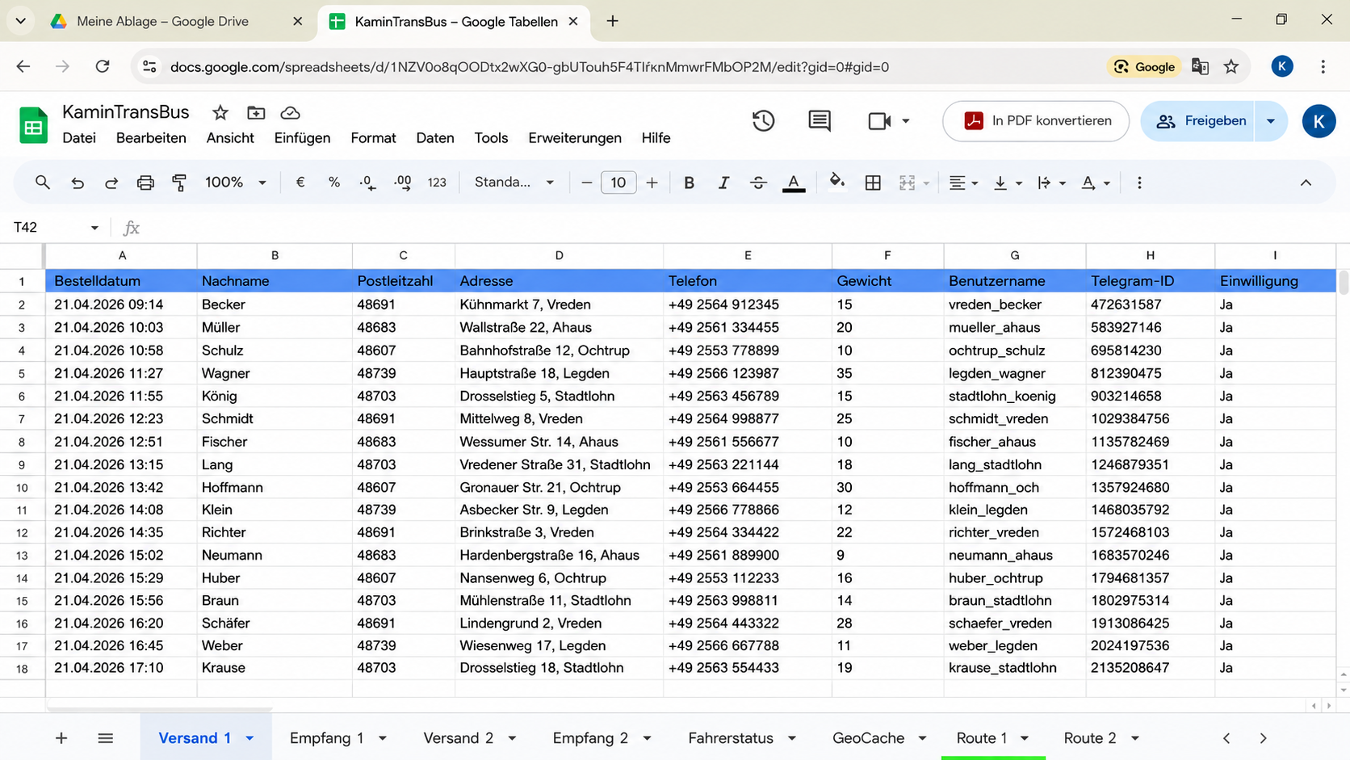The height and width of the screenshot is (760, 1350).
Task: Format as percent
Action: pyautogui.click(x=334, y=183)
